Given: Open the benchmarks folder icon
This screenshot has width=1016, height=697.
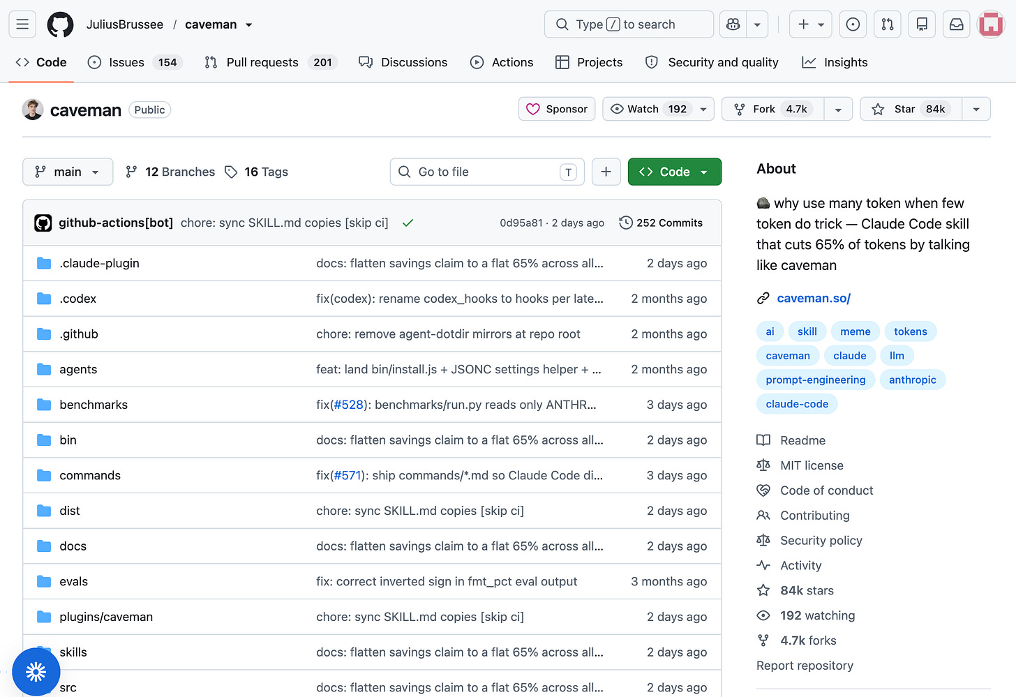Looking at the screenshot, I should pyautogui.click(x=44, y=405).
